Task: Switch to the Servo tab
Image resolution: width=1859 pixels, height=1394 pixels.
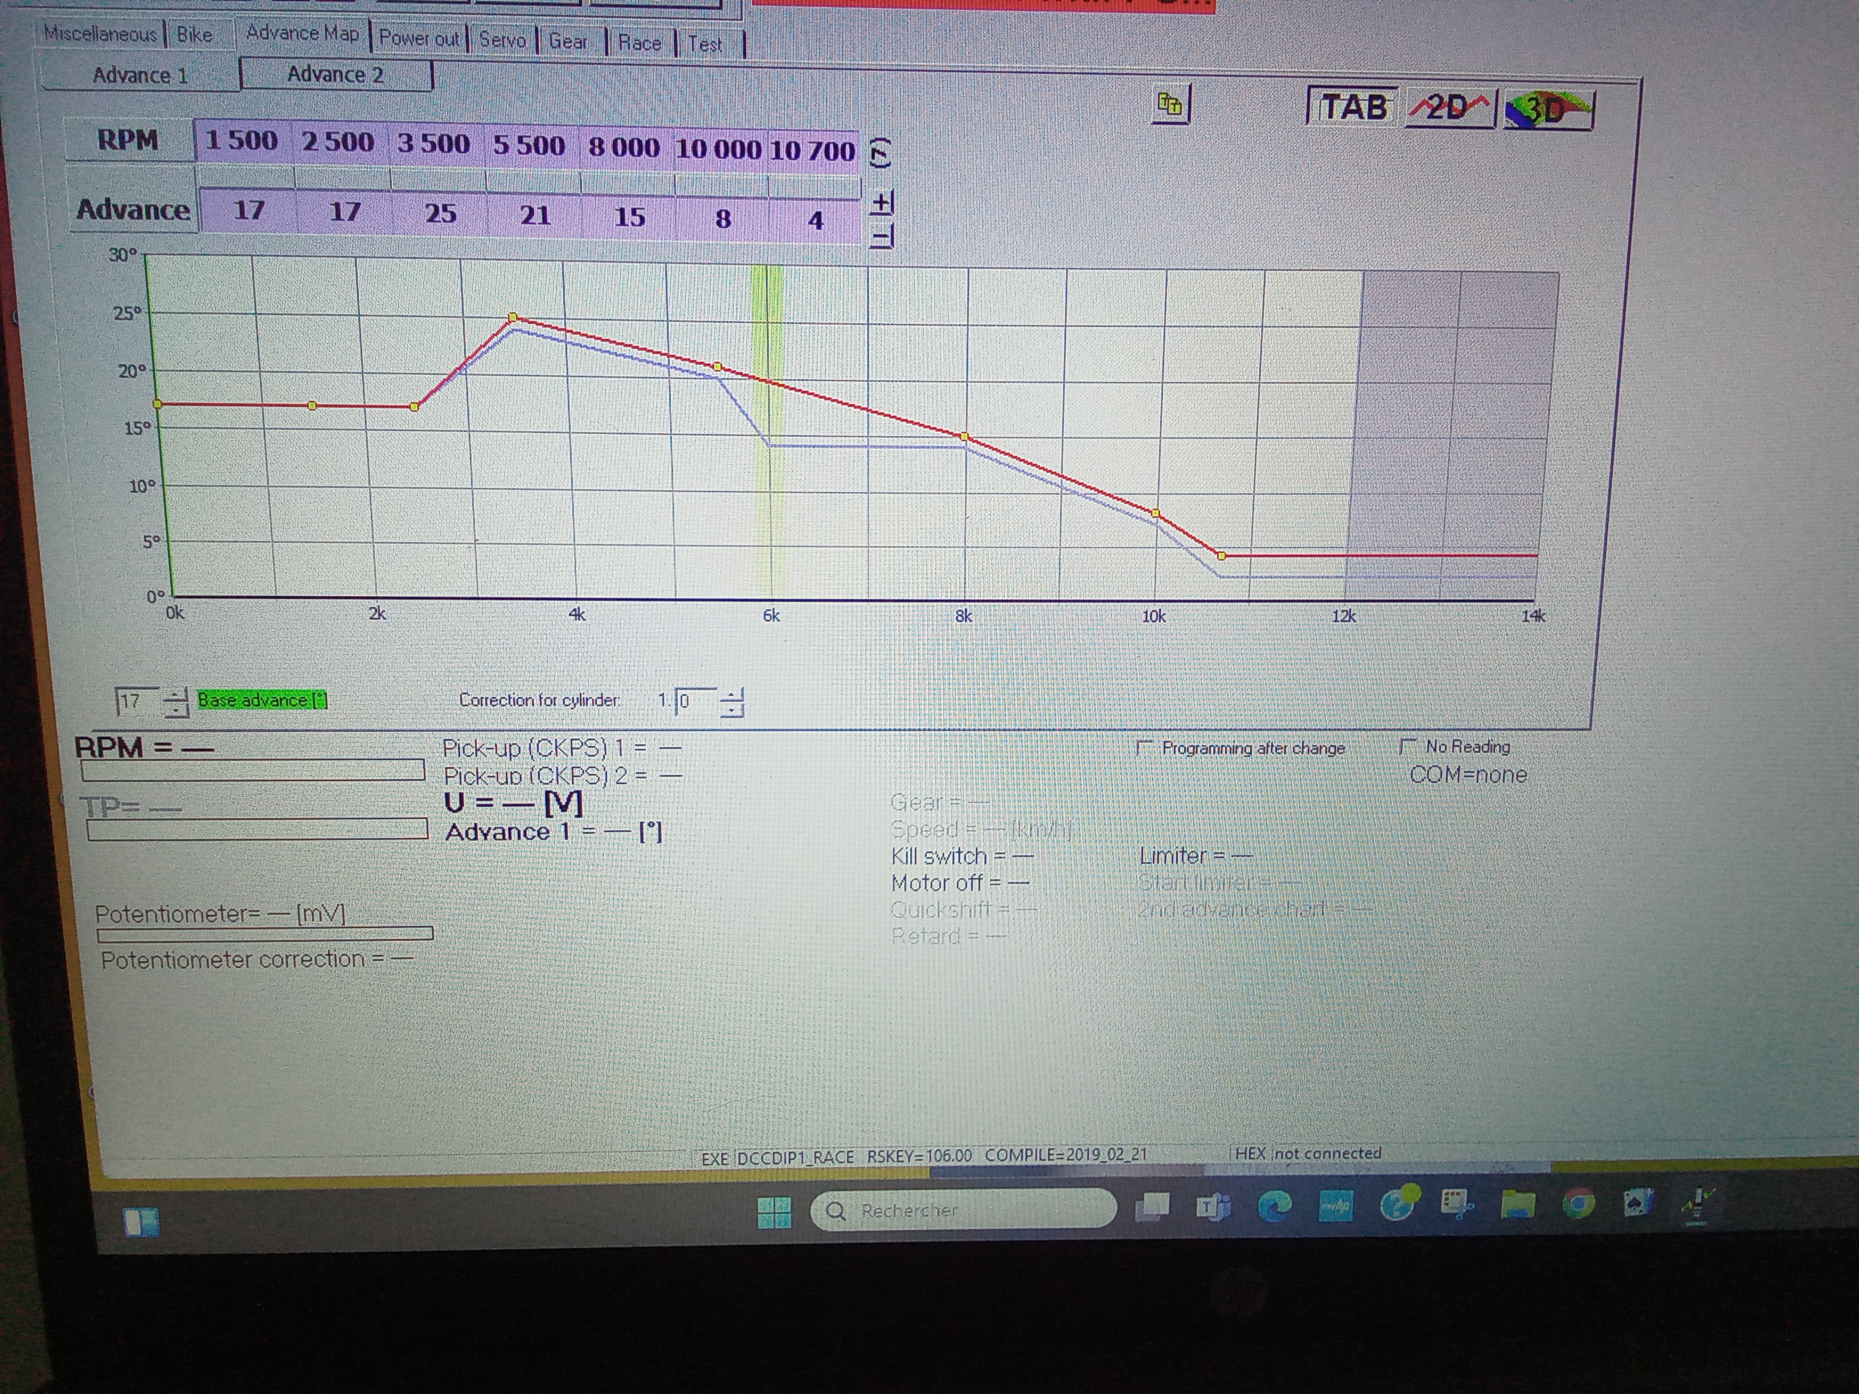Action: click(502, 39)
